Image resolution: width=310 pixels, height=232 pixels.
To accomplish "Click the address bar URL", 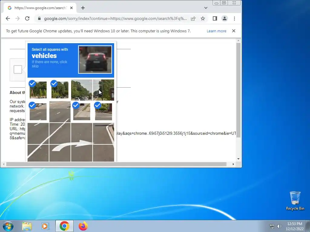I will coord(115,18).
